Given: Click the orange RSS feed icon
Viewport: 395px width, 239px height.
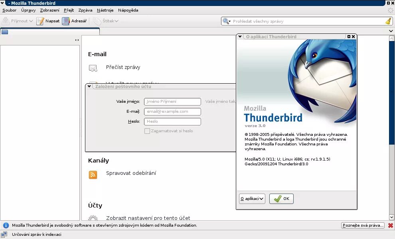Looking at the screenshot, I should point(93,174).
